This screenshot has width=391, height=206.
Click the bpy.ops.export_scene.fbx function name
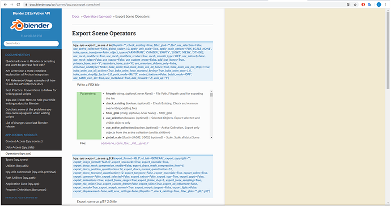point(92,45)
